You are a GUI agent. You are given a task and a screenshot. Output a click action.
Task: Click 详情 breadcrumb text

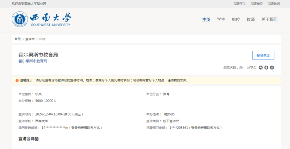point(42,39)
